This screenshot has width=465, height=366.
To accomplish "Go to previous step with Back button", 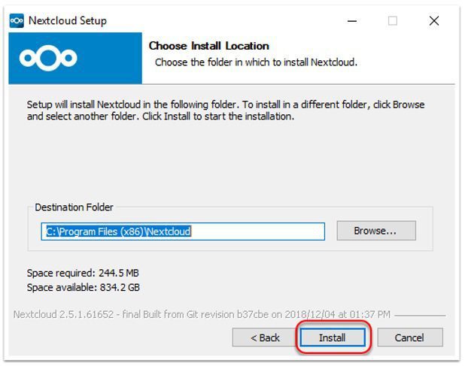I will coord(265,337).
